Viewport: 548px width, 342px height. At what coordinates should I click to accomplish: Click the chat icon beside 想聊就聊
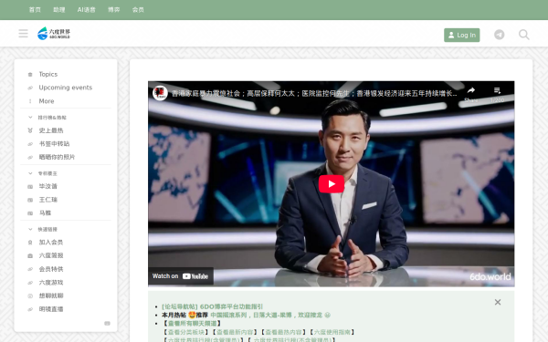[30, 295]
